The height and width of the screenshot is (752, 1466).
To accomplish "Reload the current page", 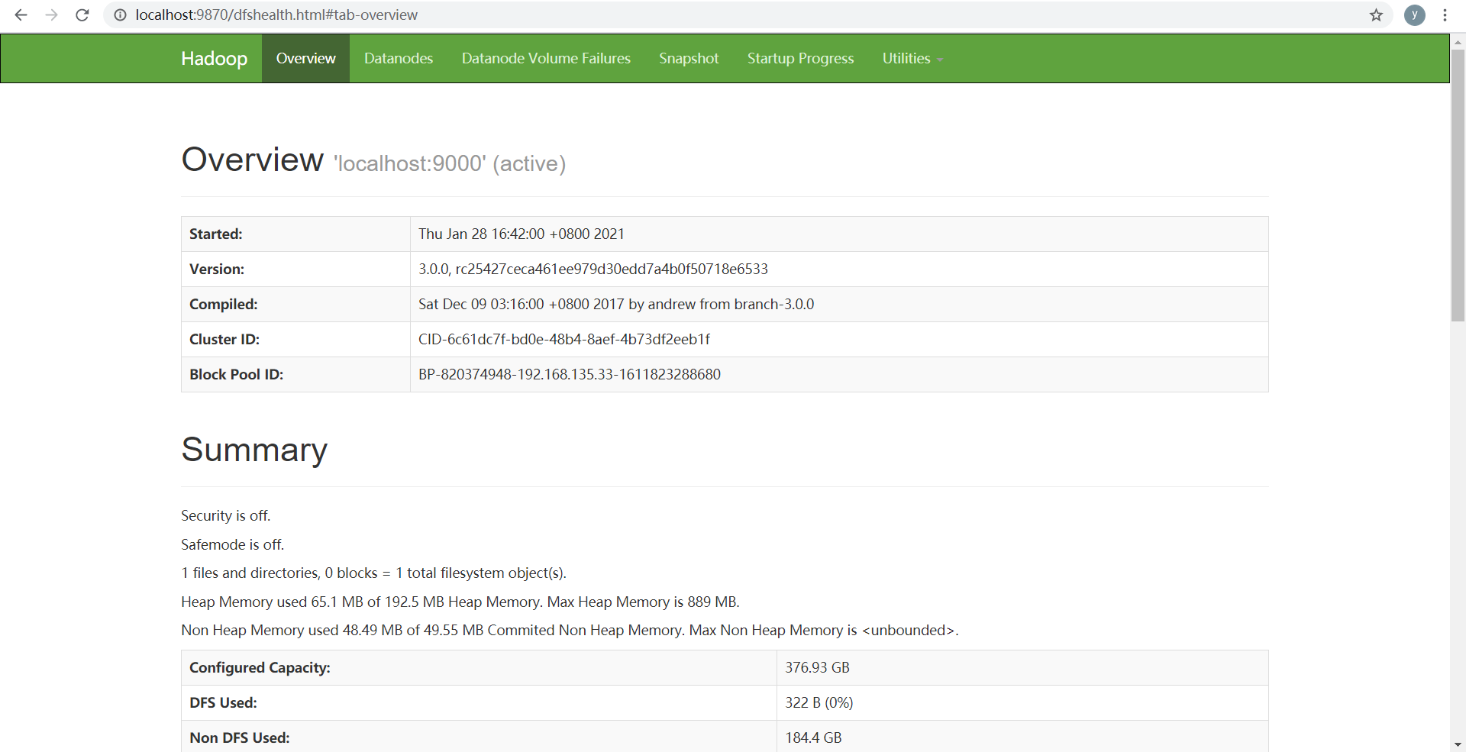I will pos(82,15).
